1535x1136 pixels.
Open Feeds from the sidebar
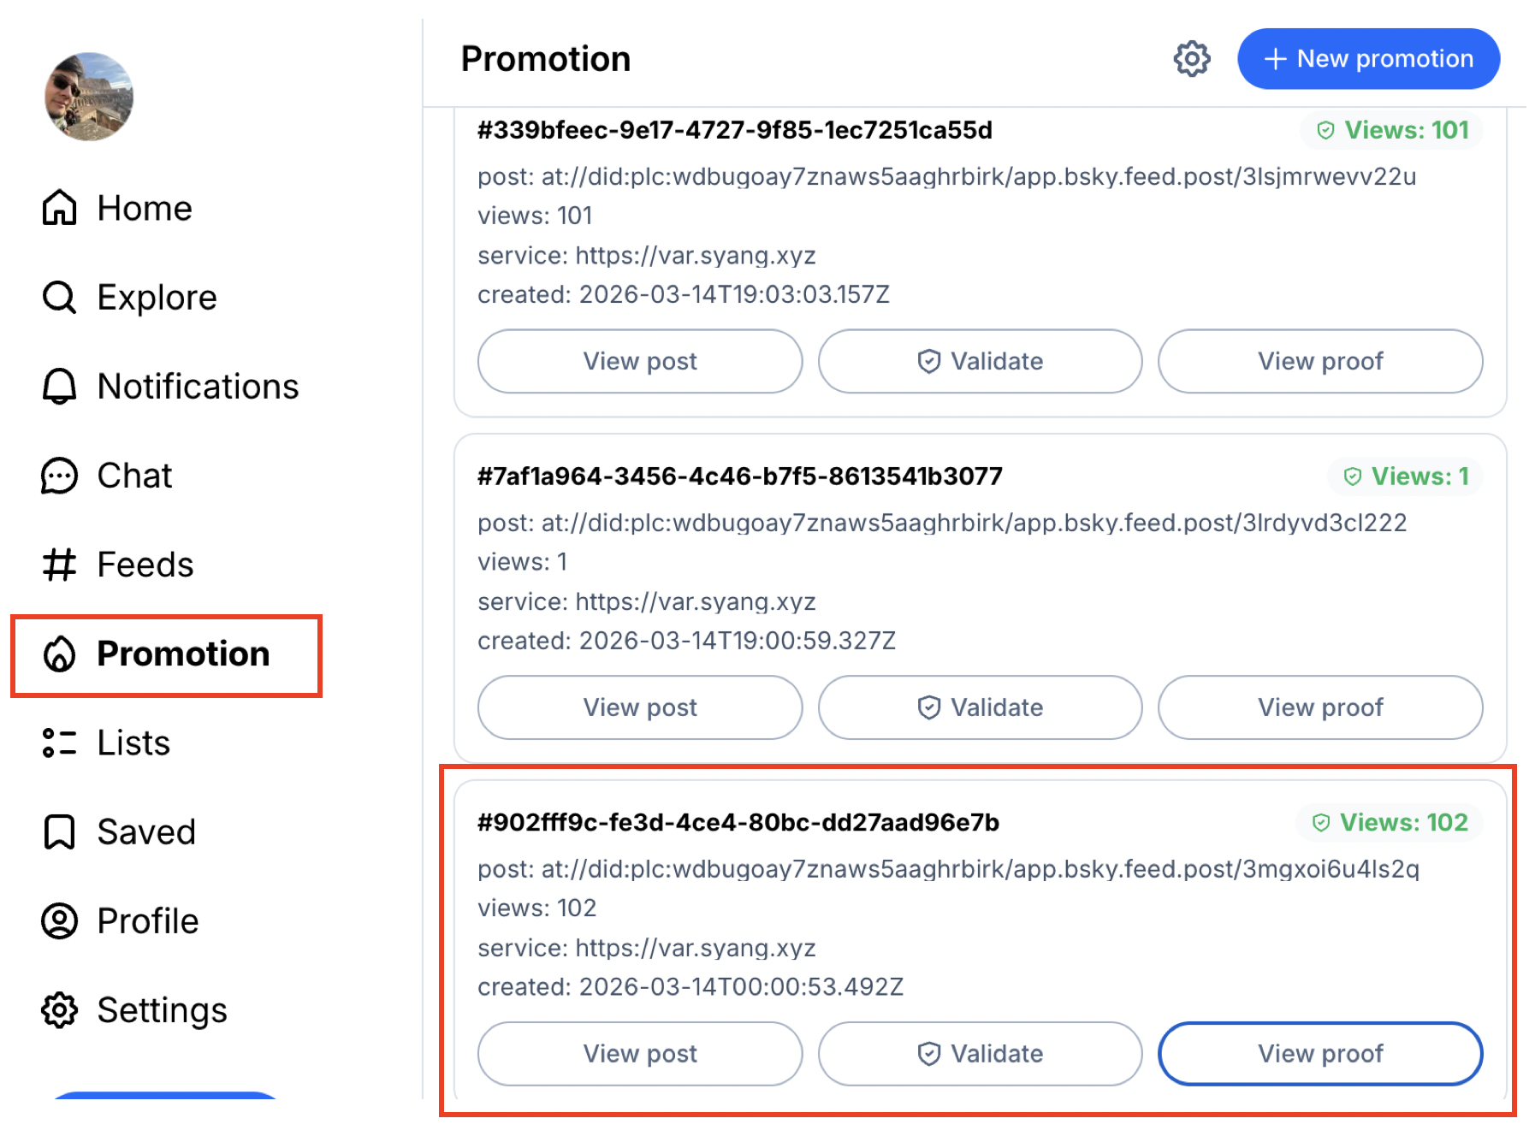[x=144, y=564]
